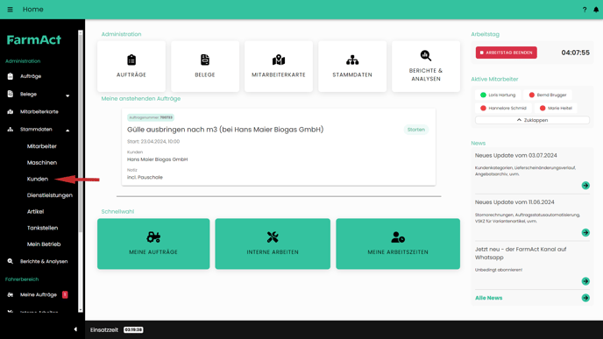Open the BELEGE administration card
This screenshot has width=603, height=339.
(x=205, y=66)
